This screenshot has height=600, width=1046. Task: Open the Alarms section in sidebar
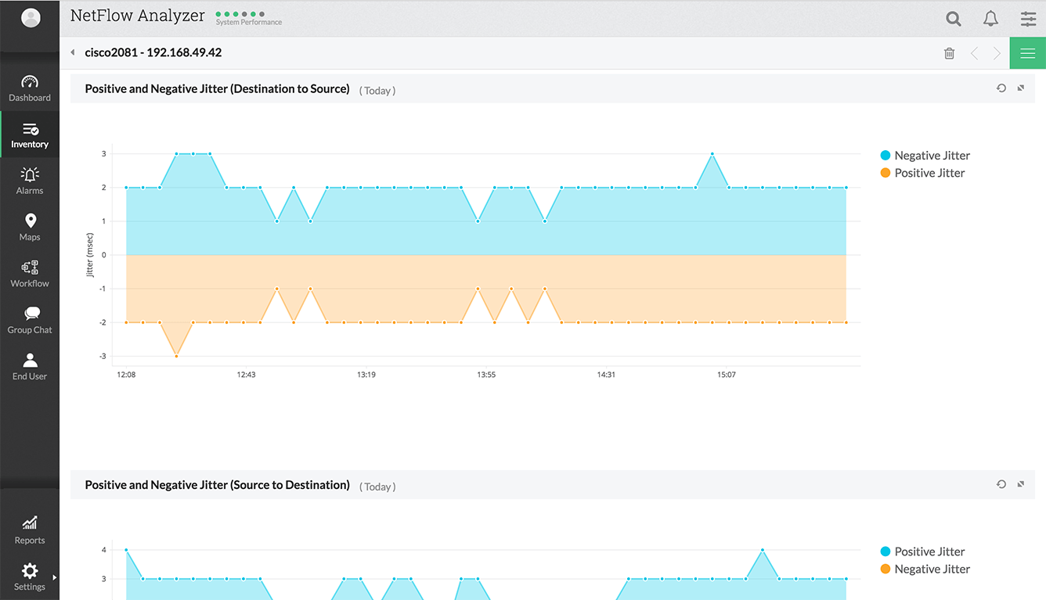click(x=30, y=181)
